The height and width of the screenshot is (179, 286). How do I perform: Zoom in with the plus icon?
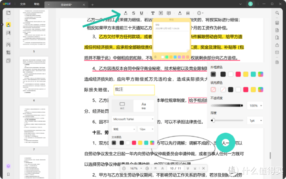point(147,168)
